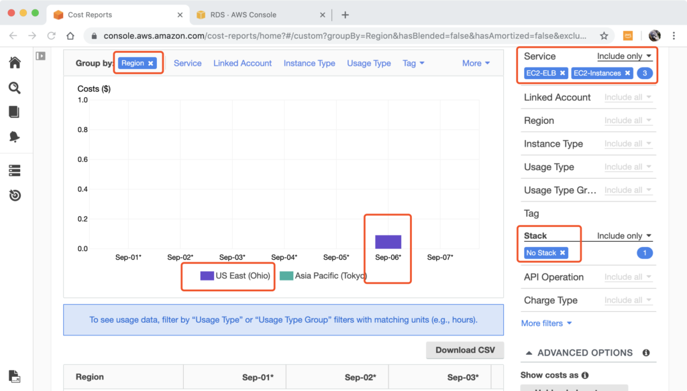Open the AWS browser extension icon
This screenshot has height=391, width=687.
coord(628,36)
